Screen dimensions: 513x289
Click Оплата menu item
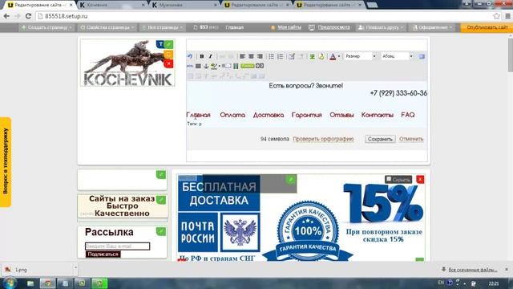pos(232,115)
